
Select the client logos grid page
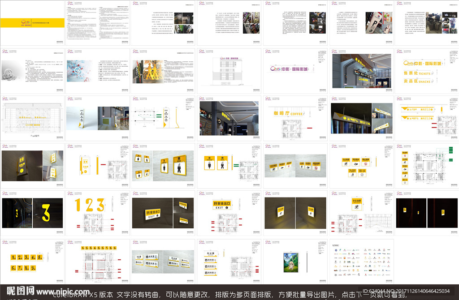coord(361,261)
